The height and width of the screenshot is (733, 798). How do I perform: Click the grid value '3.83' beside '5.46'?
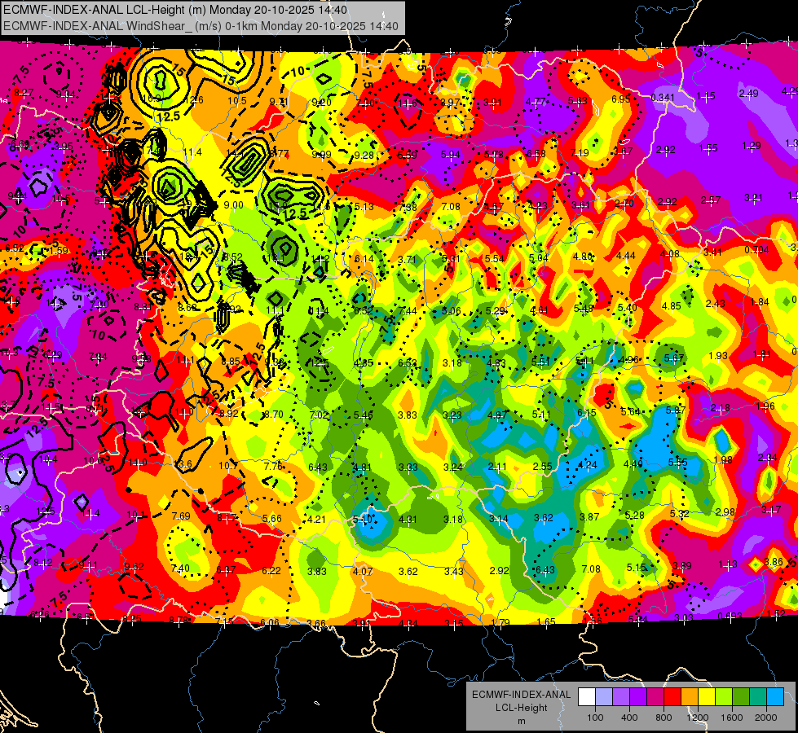coord(408,415)
